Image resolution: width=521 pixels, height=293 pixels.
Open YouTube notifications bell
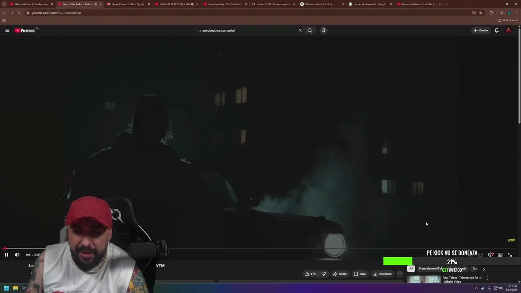497,31
